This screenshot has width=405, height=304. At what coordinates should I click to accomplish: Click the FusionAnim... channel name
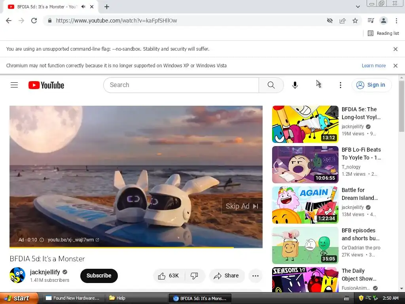pos(356,288)
